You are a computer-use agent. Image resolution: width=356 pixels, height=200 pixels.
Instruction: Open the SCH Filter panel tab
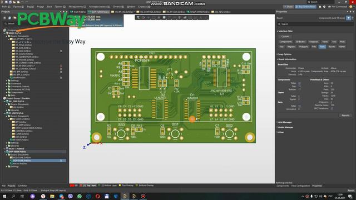pyautogui.click(x=22, y=186)
